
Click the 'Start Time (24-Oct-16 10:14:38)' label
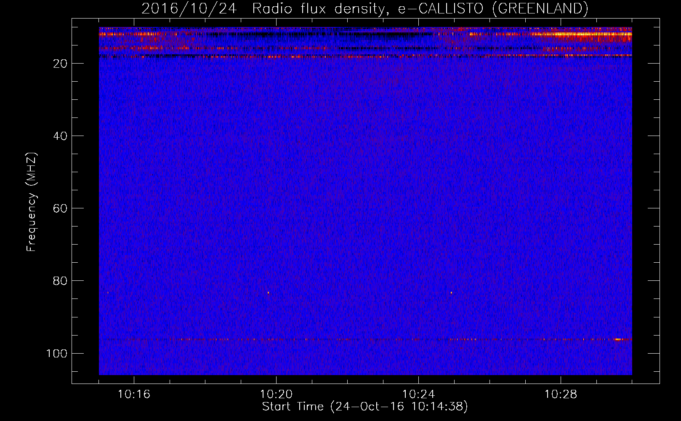click(365, 407)
